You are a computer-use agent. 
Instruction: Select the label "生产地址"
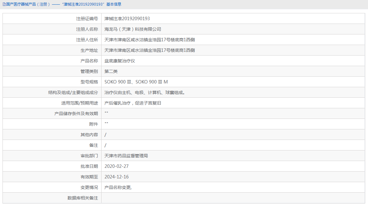(x=89, y=50)
